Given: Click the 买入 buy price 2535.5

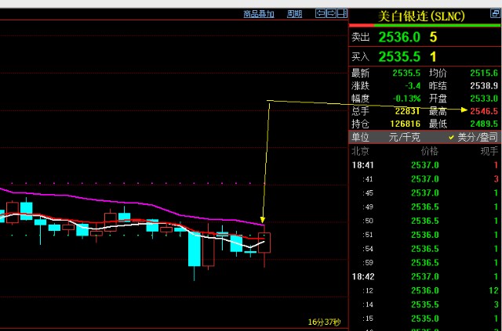Looking at the screenshot, I should [x=399, y=56].
